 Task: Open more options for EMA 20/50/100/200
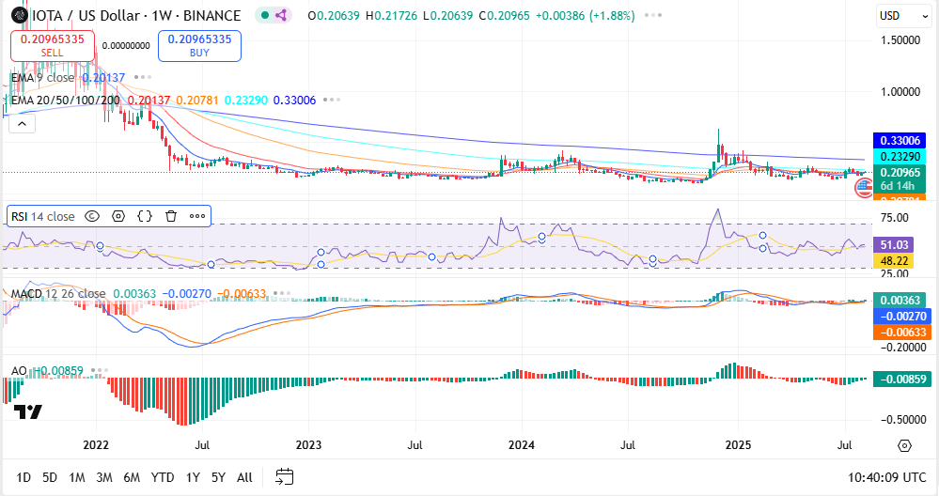coord(332,100)
